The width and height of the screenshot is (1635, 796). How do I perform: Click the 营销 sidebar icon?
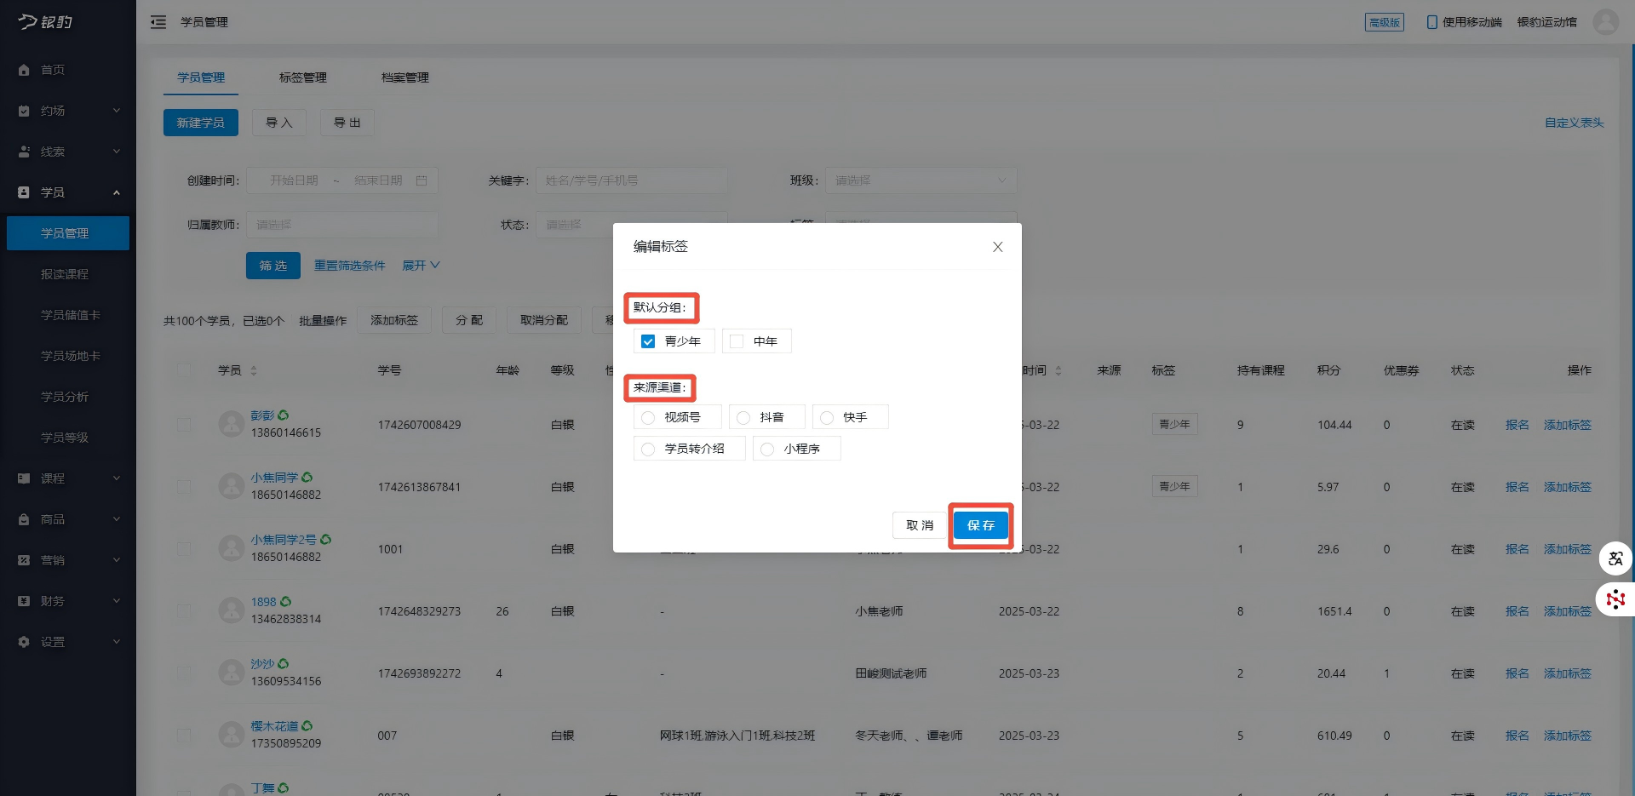pos(24,560)
